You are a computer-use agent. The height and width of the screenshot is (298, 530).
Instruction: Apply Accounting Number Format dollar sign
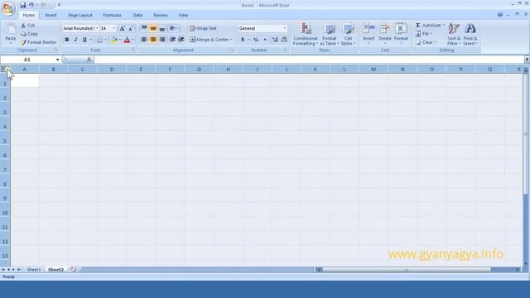tap(243, 40)
